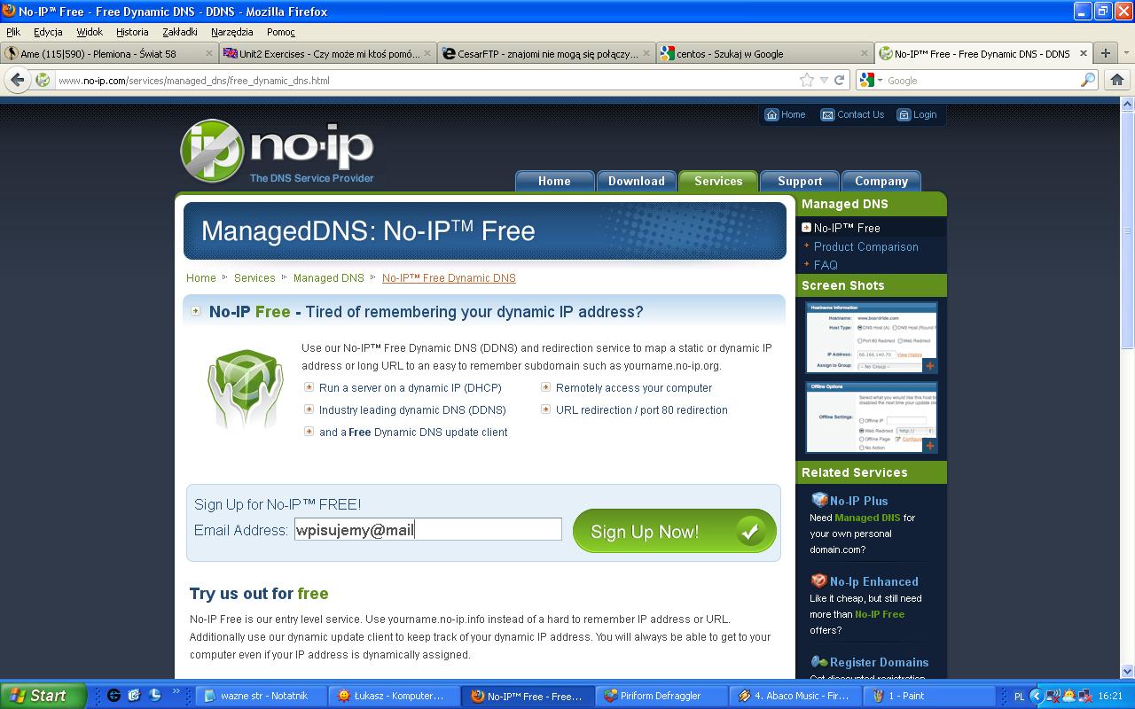Click the no-ip logo in the page header
The image size is (1135, 709).
pyautogui.click(x=277, y=152)
